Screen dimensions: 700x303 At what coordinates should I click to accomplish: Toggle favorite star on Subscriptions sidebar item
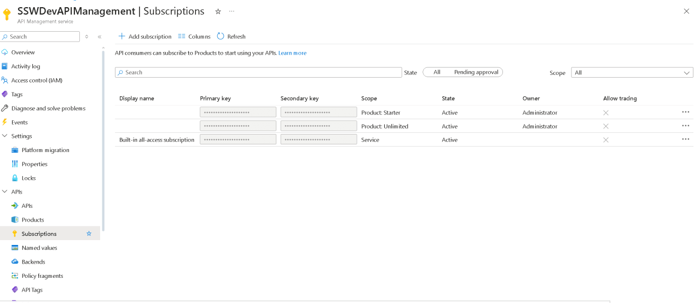tap(89, 234)
